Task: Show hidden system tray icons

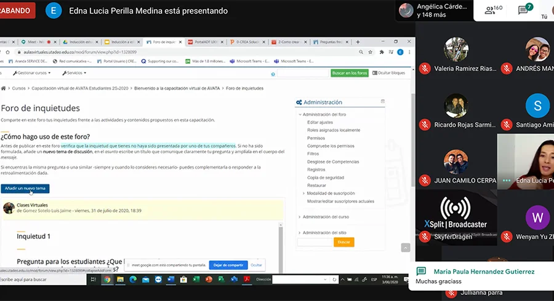Action: tap(342, 279)
